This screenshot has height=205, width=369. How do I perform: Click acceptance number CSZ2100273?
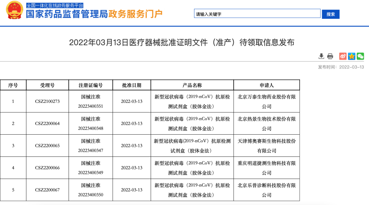[47, 101]
